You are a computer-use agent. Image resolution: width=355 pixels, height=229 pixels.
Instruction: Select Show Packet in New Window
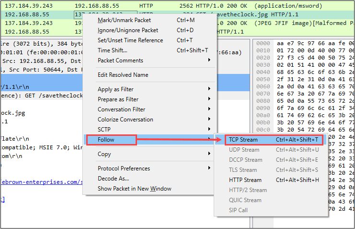point(134,189)
